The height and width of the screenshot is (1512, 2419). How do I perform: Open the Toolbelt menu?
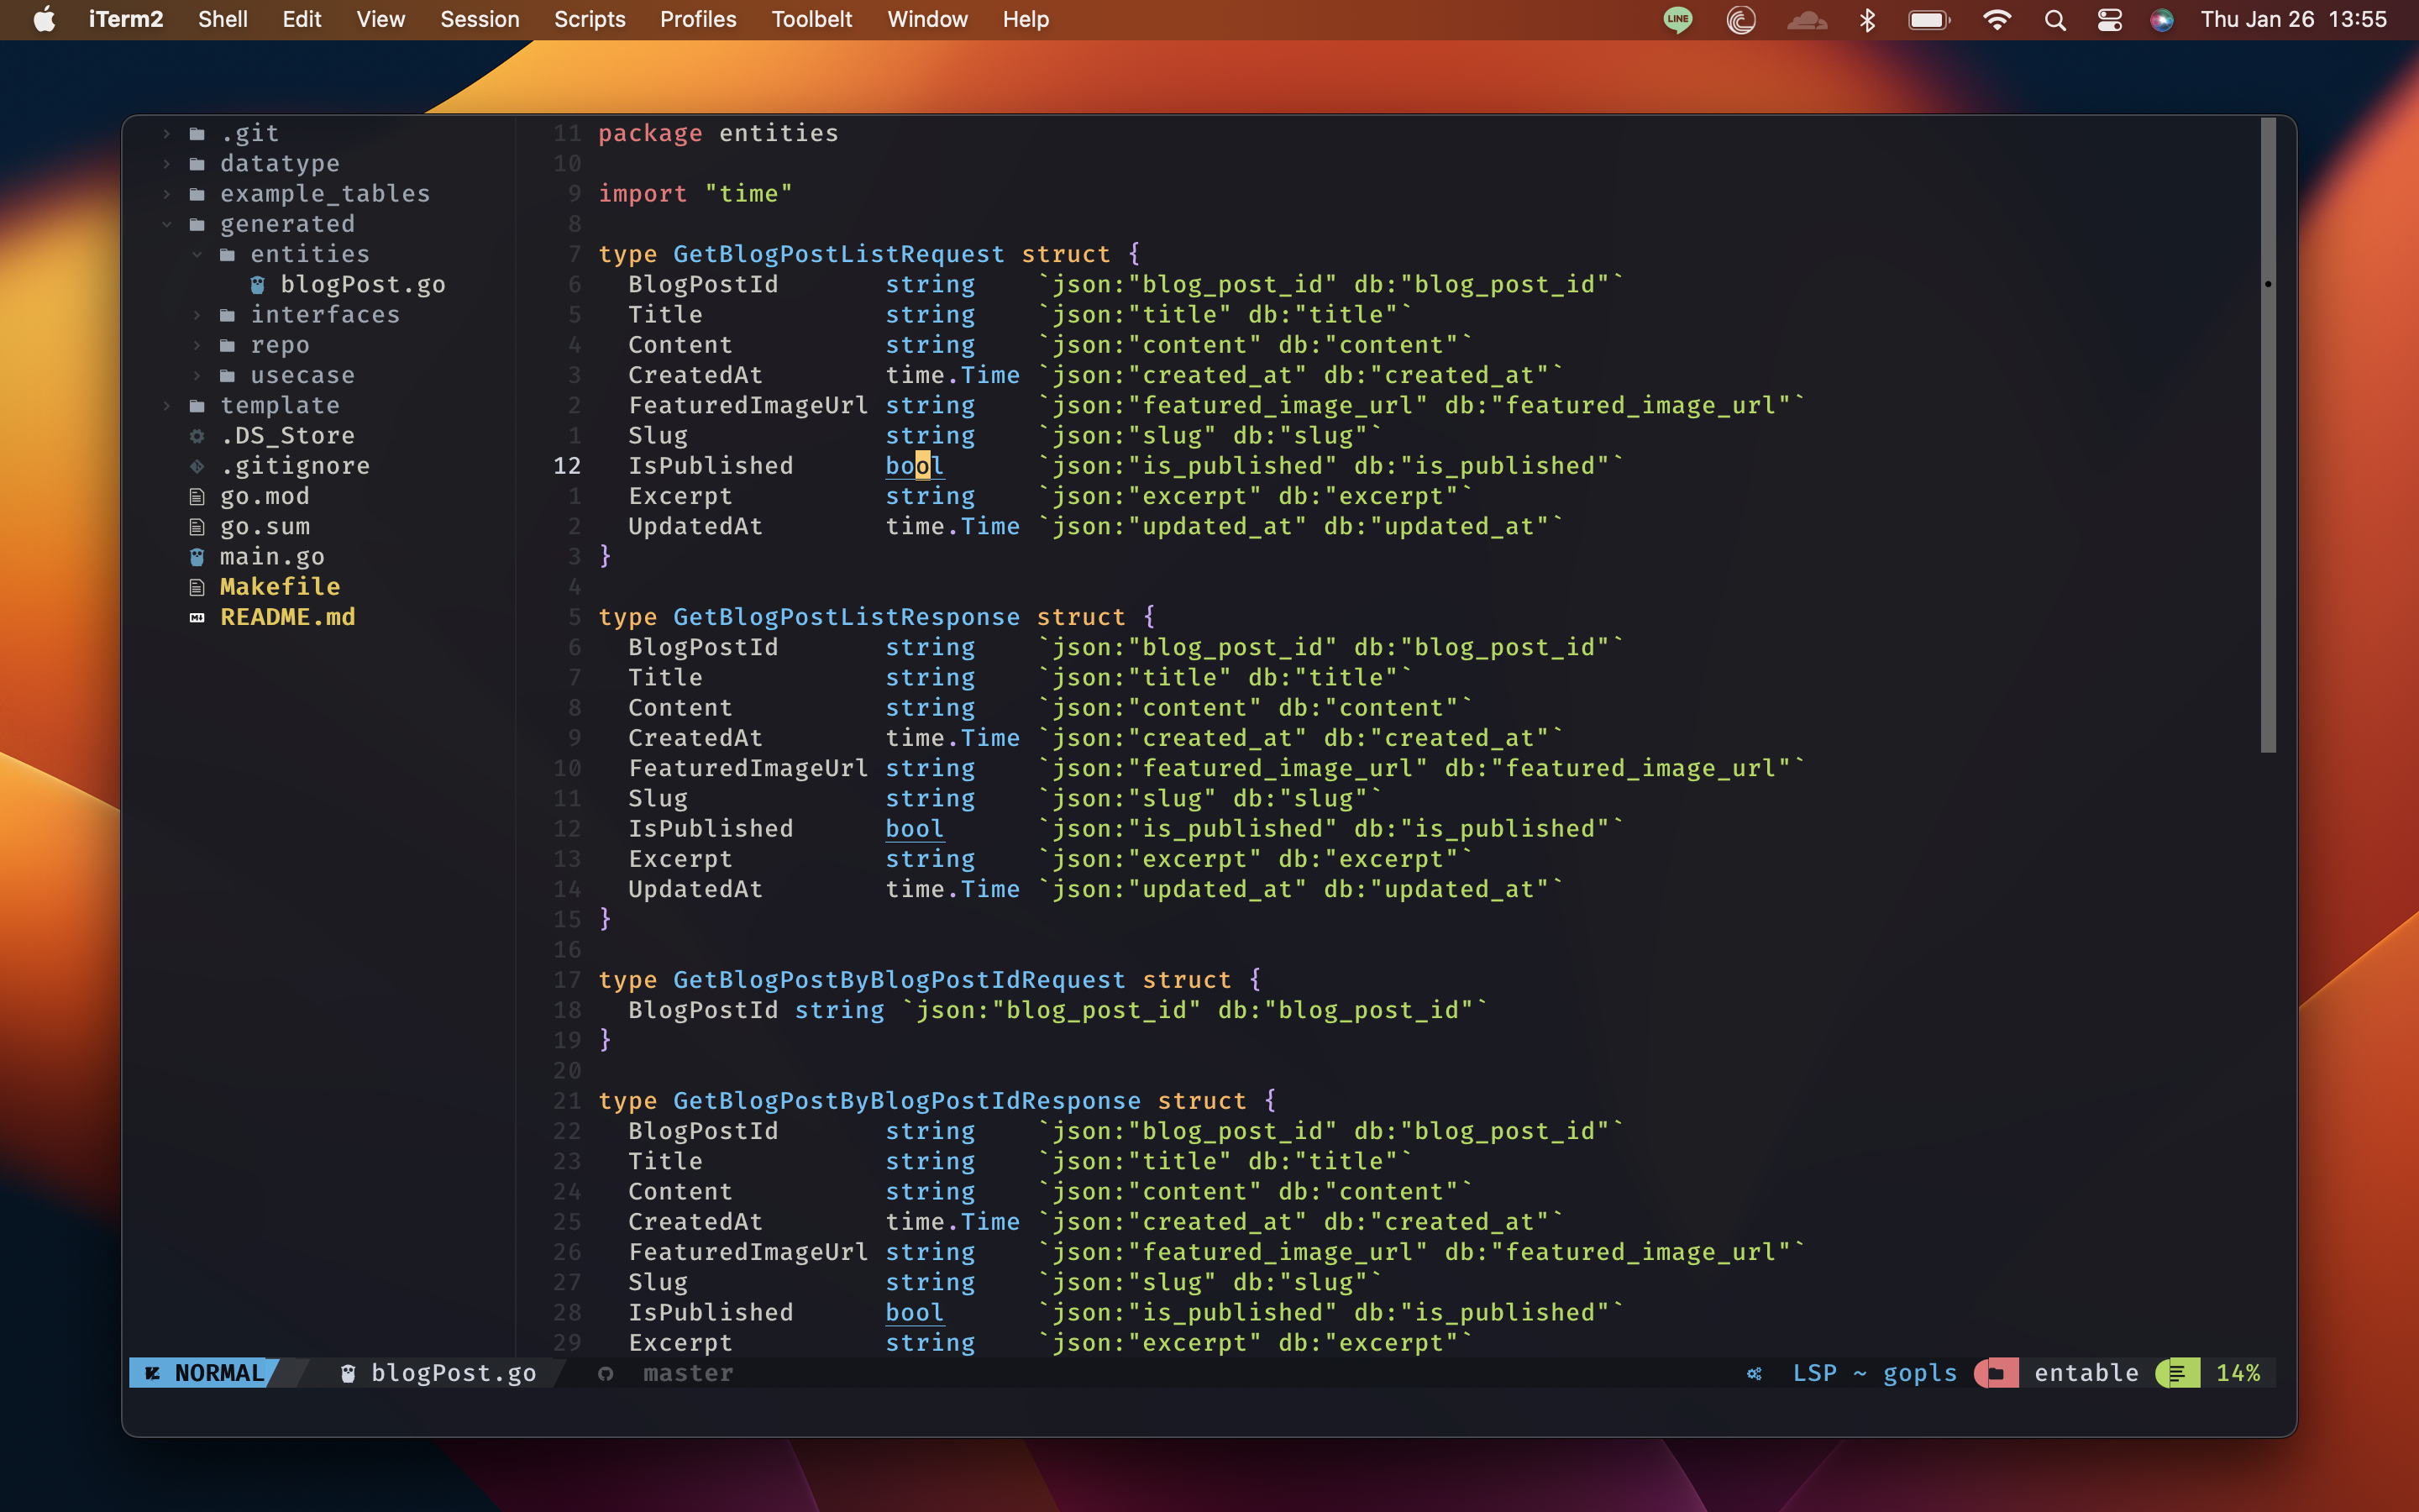click(811, 20)
